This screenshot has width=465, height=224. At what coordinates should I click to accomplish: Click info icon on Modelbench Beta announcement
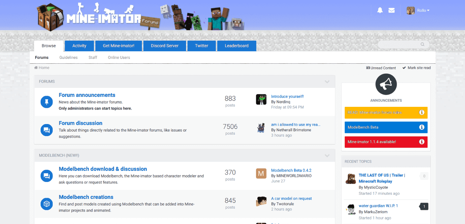pos(422,128)
